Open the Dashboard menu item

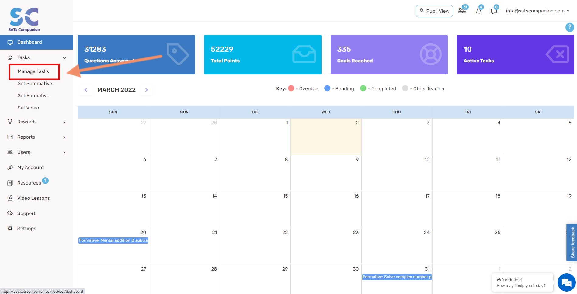pos(36,42)
